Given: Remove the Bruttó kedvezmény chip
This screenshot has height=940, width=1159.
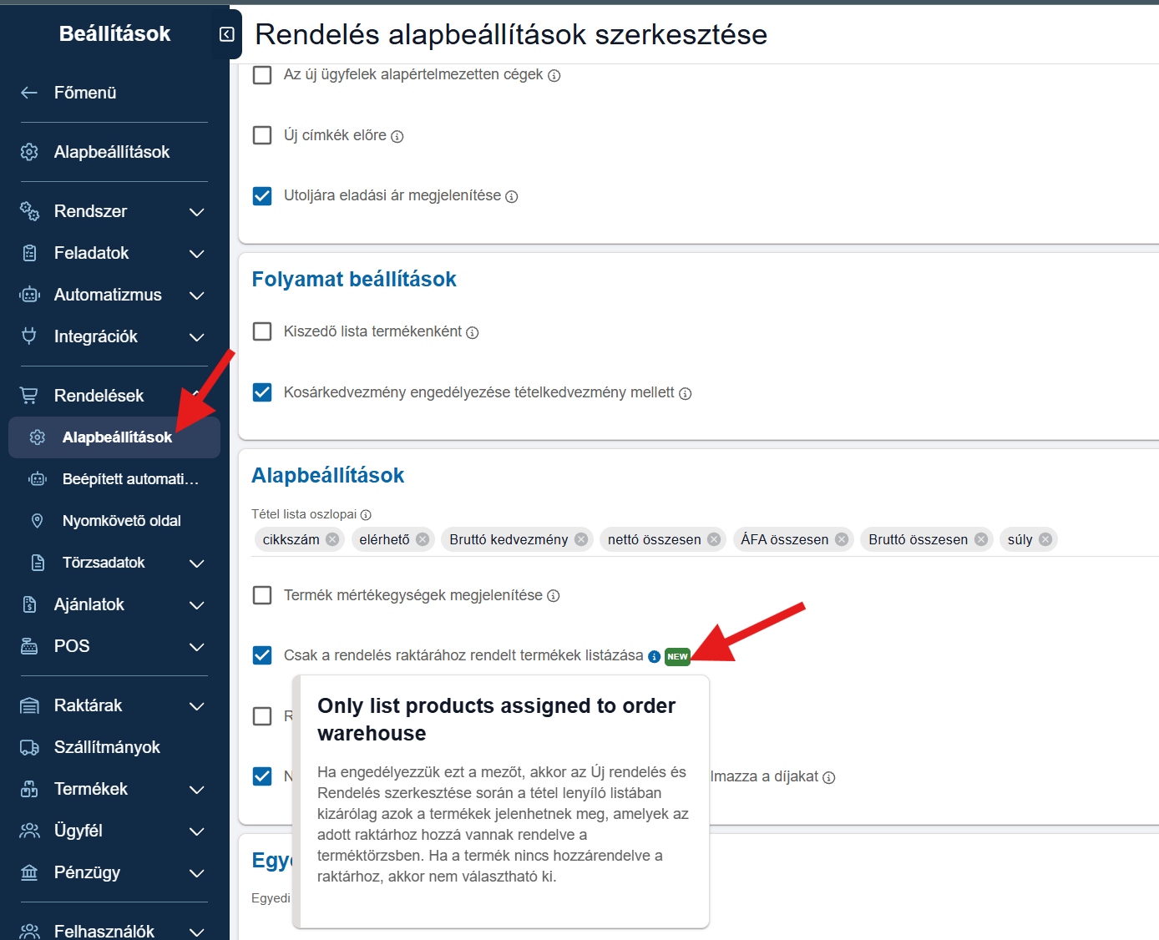Looking at the screenshot, I should click(x=581, y=539).
